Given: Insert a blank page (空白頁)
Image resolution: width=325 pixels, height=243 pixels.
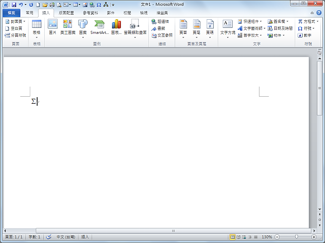Looking at the screenshot, I should 14,28.
